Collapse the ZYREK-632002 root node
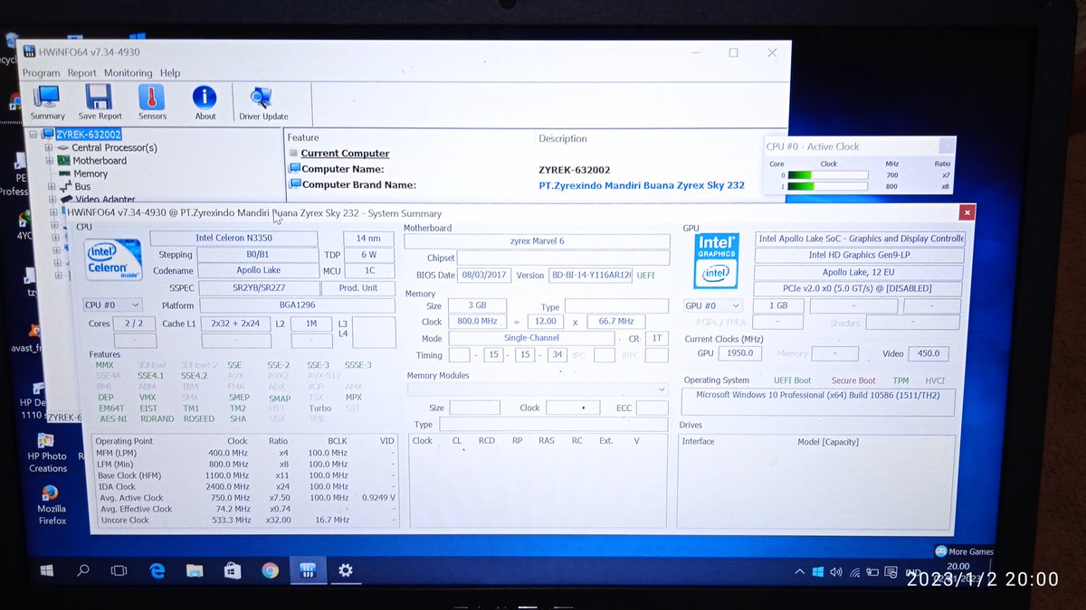1086x610 pixels. coord(33,135)
